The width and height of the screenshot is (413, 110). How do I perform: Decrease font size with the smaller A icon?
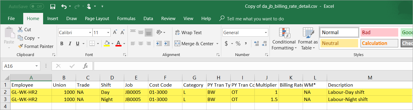(122, 32)
